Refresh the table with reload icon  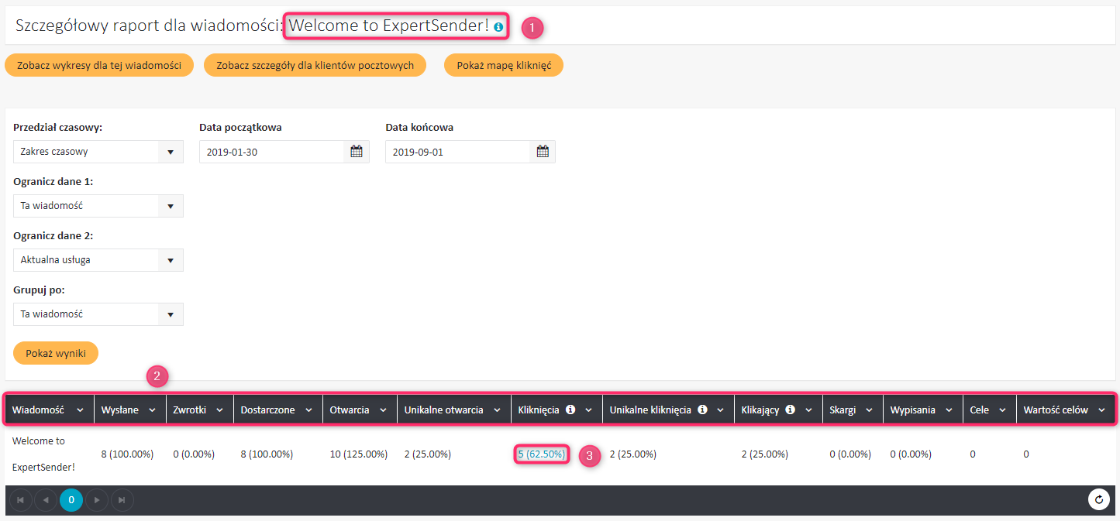coord(1098,500)
